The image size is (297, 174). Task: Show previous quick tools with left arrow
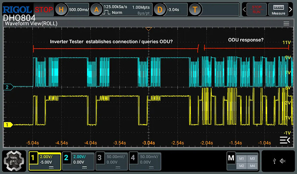[x=244, y=9]
